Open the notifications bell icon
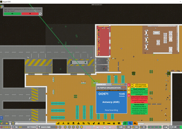 [2, 7]
